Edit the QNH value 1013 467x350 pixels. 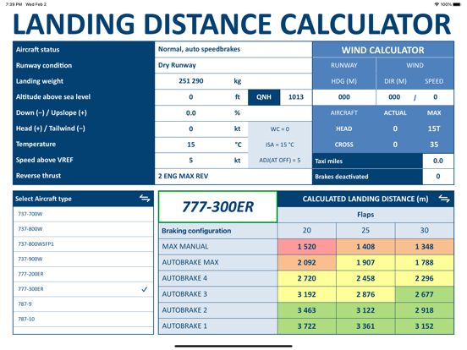296,97
